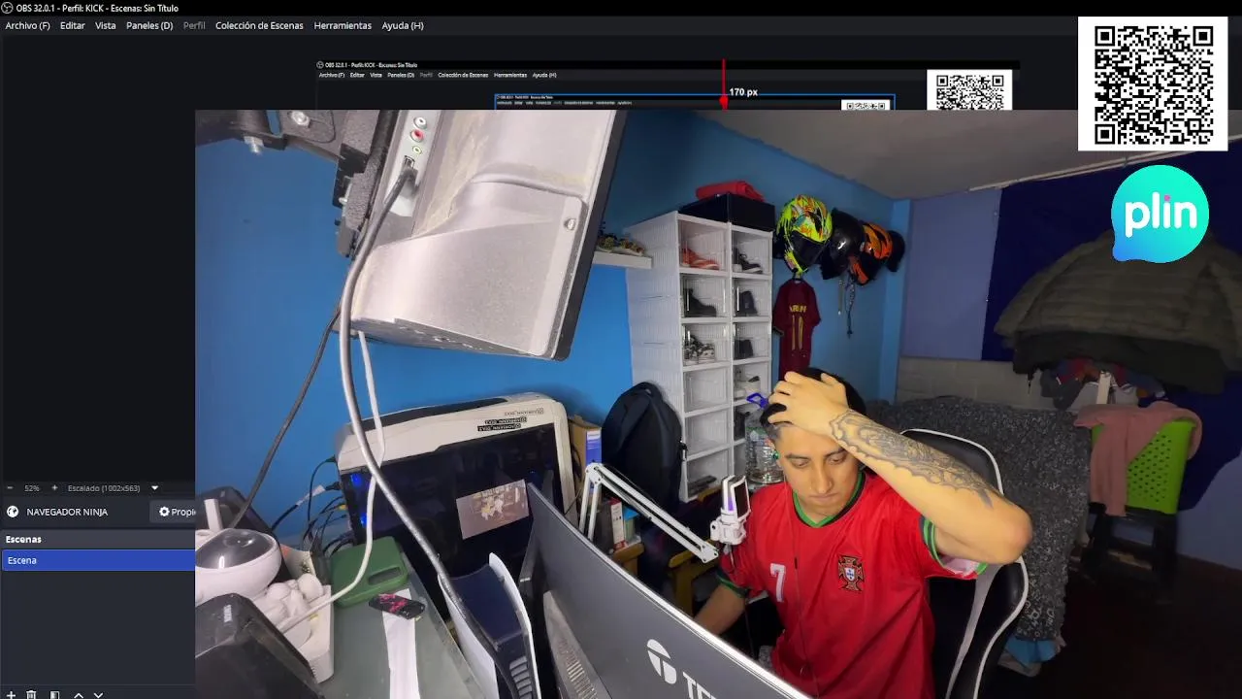Screen dimensions: 1242x699
Task: Zoom out preview with minus icon
Action: [10, 488]
